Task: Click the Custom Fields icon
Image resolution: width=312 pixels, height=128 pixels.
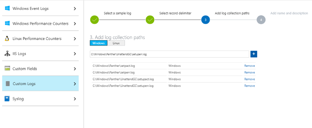Action: (x=7, y=69)
